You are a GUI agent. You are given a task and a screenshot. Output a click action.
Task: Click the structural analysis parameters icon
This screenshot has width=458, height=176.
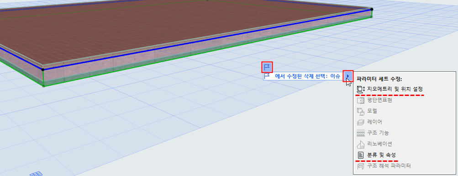(x=361, y=166)
